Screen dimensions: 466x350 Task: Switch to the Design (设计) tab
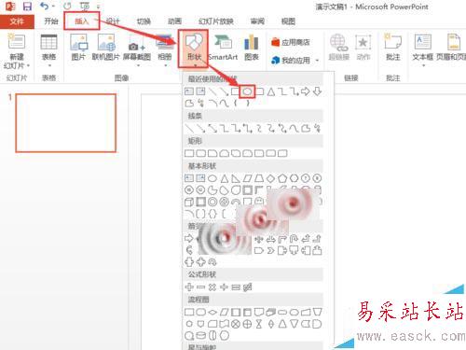113,21
